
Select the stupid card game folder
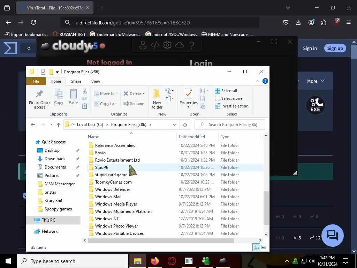point(174,175)
